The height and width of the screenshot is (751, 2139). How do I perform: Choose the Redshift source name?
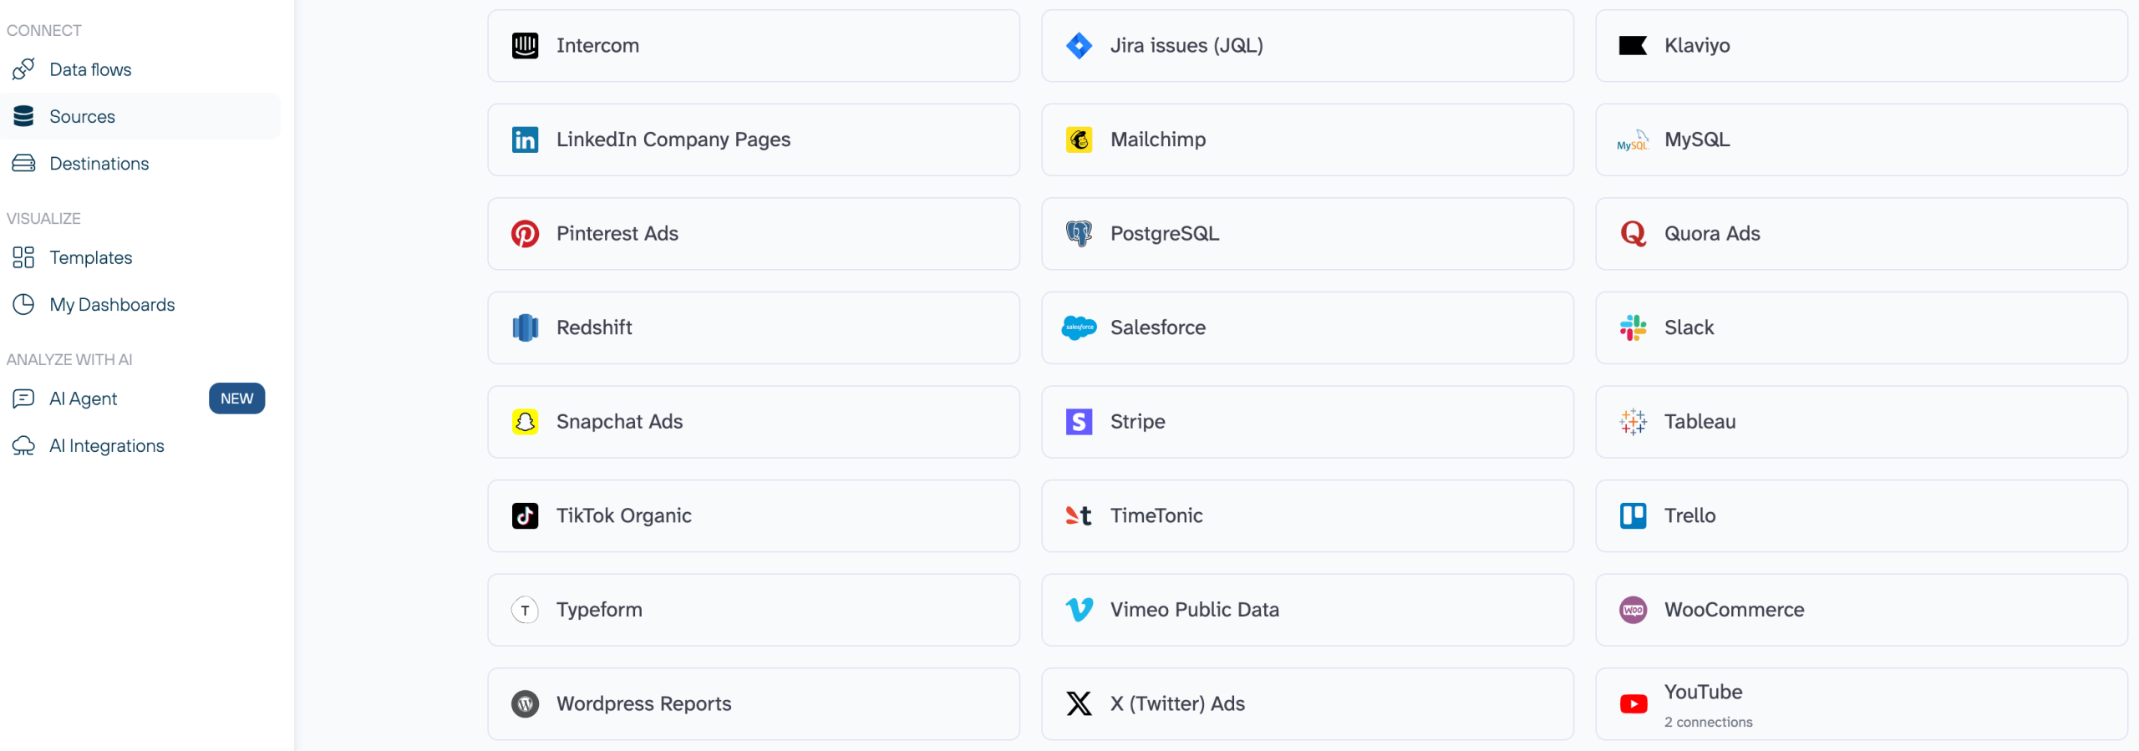tap(594, 327)
